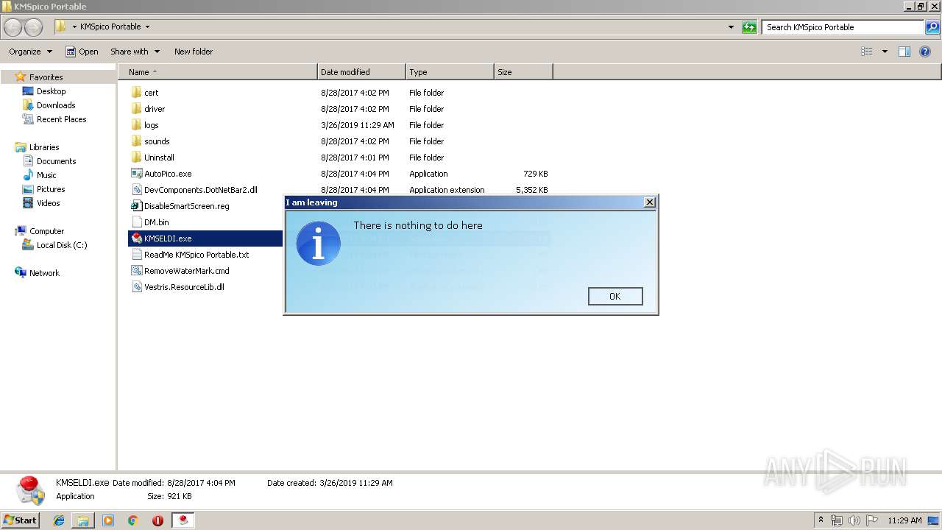Select Favorites in navigation pane
Screen dimensions: 942x530
pyautogui.click(x=46, y=77)
